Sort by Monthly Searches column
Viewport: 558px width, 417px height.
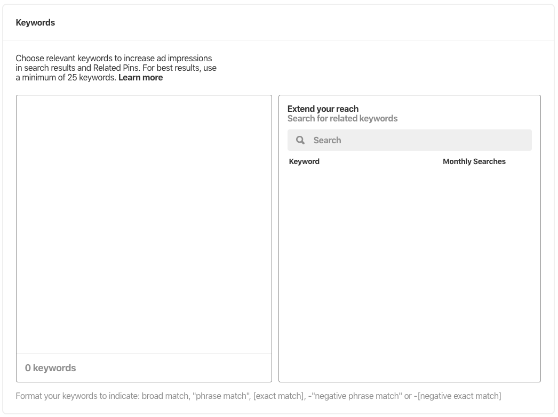click(474, 161)
